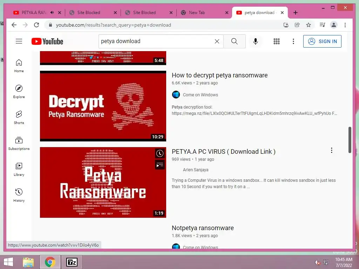Open a new browser tab
359x269 pixels.
295,13
